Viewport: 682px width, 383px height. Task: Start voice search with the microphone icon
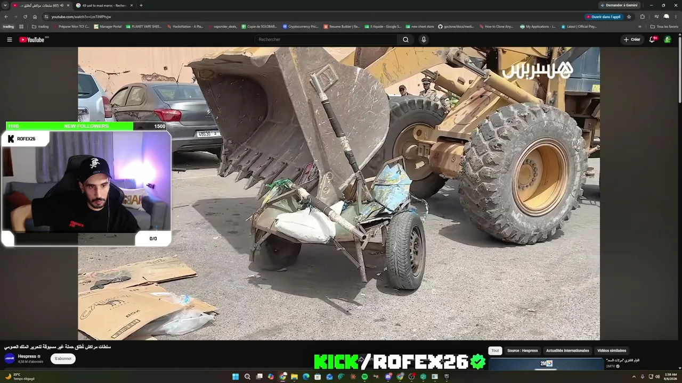[424, 39]
